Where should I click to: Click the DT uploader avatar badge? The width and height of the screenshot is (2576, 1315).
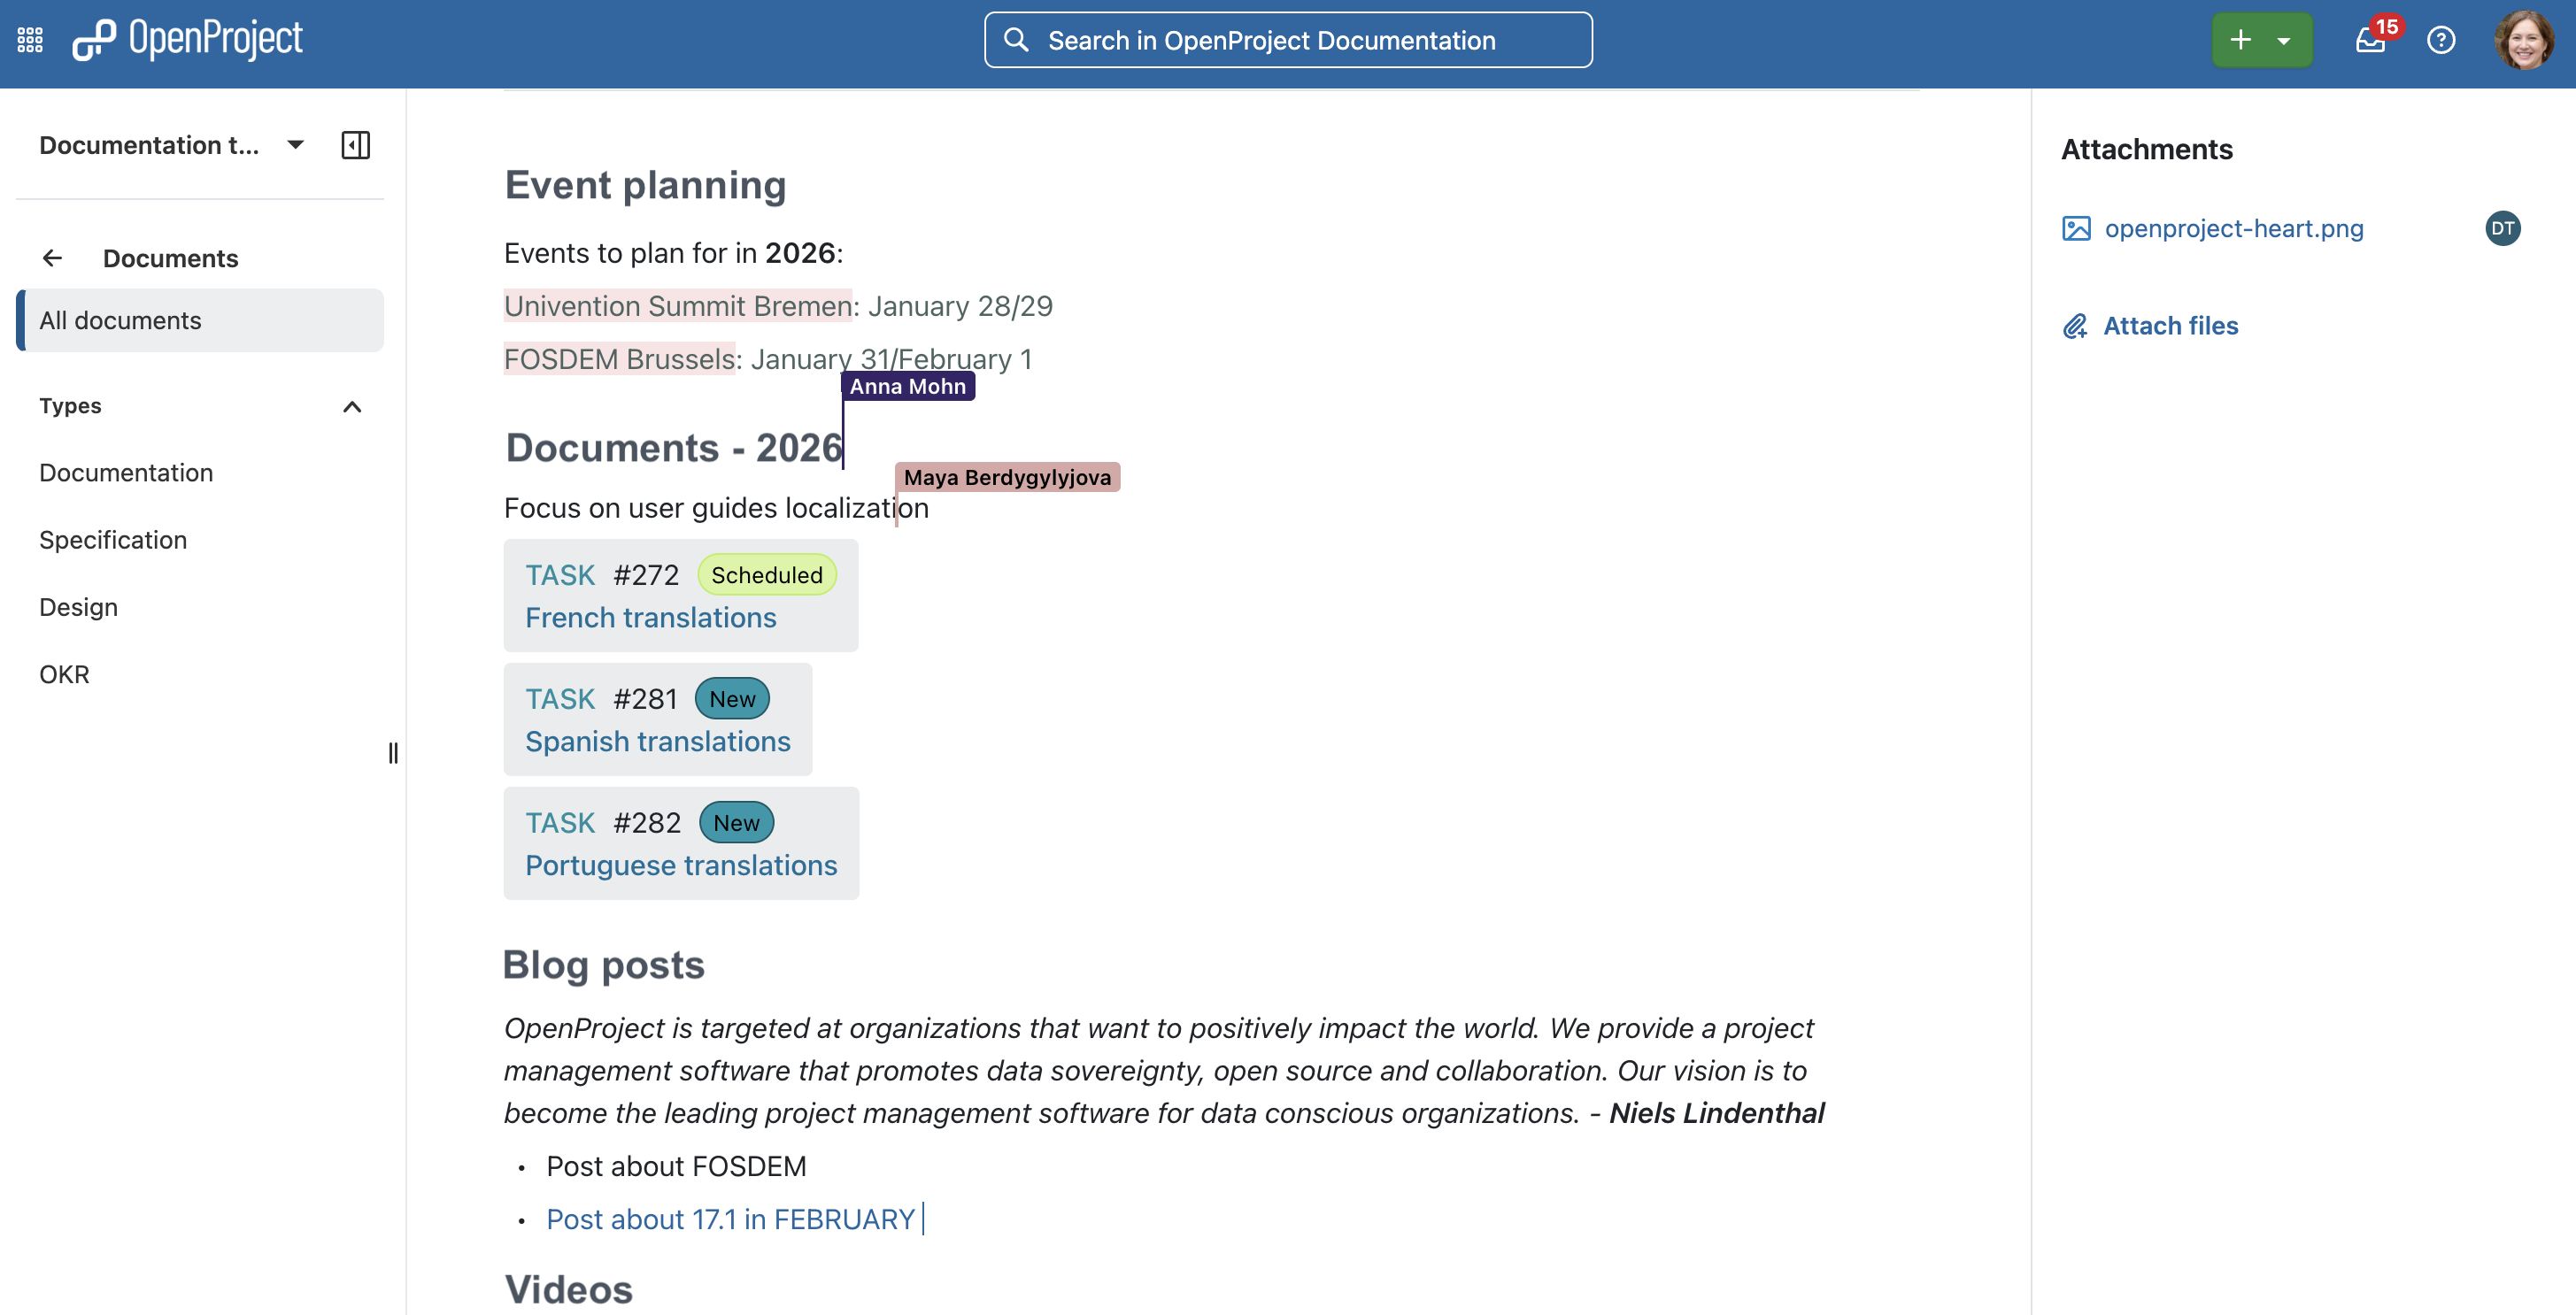click(2502, 228)
